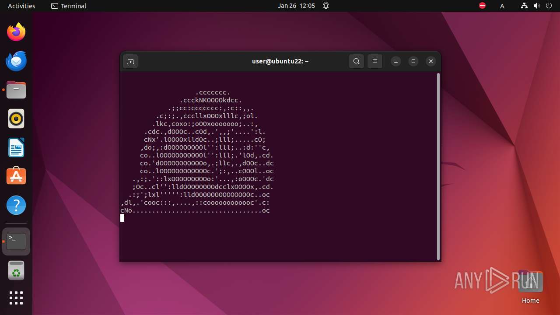Click the terminal cursor block
This screenshot has height=315, width=560.
[122, 218]
